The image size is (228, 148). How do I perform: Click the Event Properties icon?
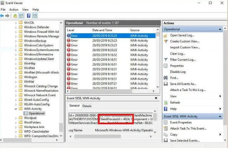[x=166, y=122]
